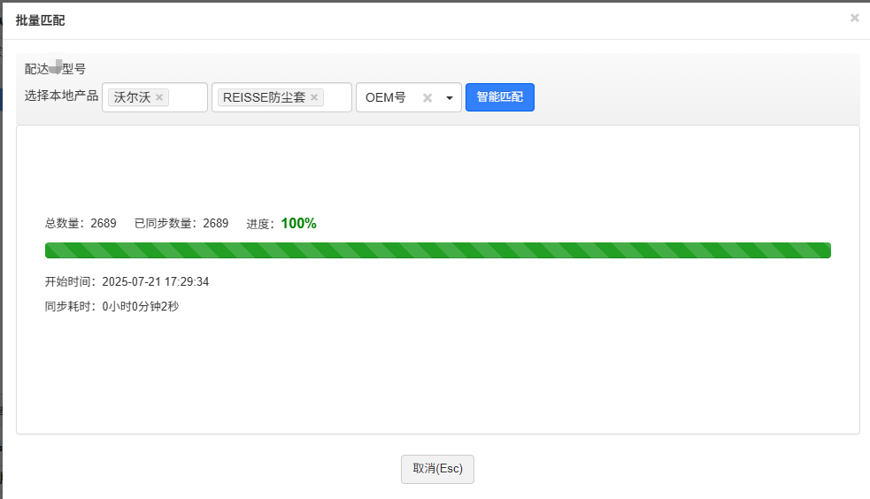This screenshot has height=499, width=870.
Task: Remove the 沃尔沃 tag with its x icon
Action: pos(159,98)
